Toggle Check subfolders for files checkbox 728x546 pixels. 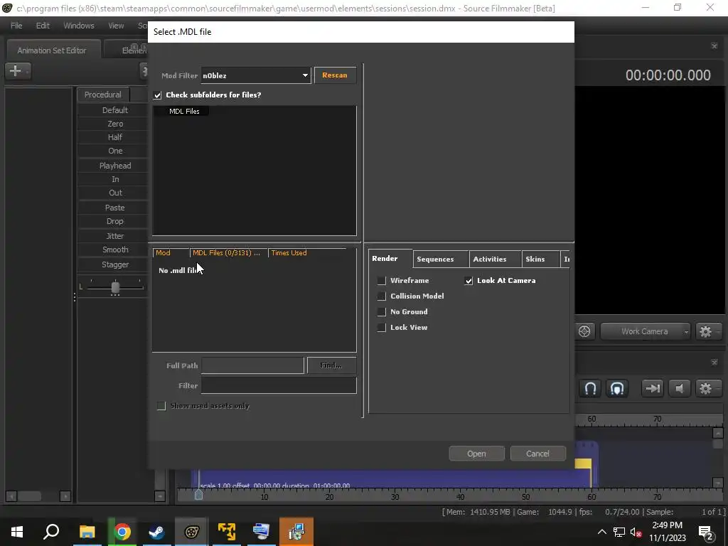pyautogui.click(x=157, y=95)
